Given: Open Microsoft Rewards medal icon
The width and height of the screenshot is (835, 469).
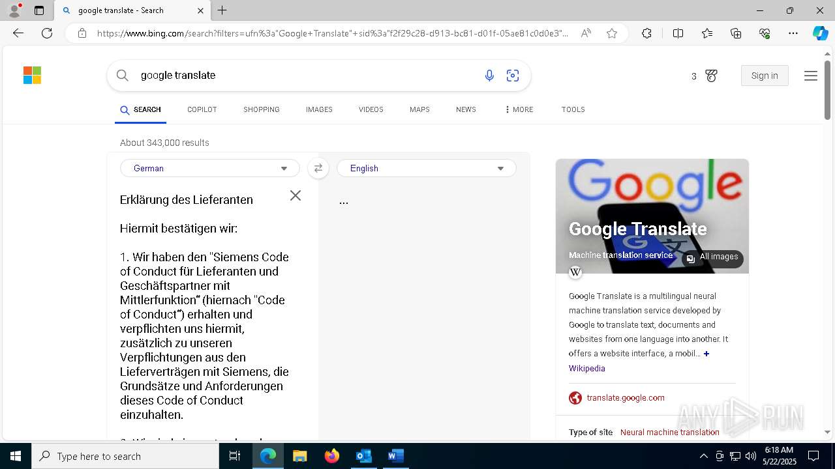Looking at the screenshot, I should pos(711,76).
